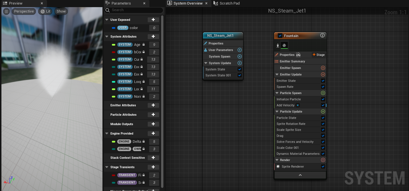Uncheck the Spawn Rate module
409x191 pixels.
pos(323,87)
